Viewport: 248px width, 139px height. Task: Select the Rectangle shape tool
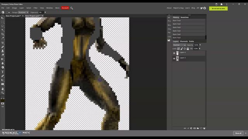[x=3, y=84]
